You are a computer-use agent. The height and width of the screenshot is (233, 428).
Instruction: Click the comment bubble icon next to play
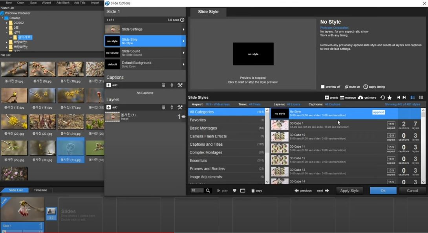[x=234, y=191]
